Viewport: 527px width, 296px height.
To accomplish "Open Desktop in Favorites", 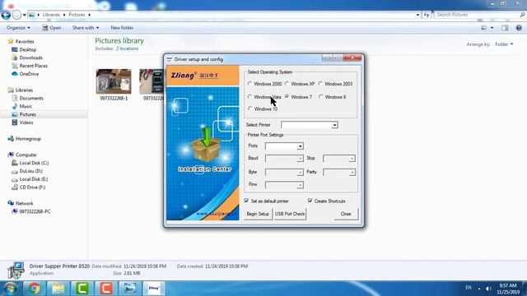I will (27, 49).
